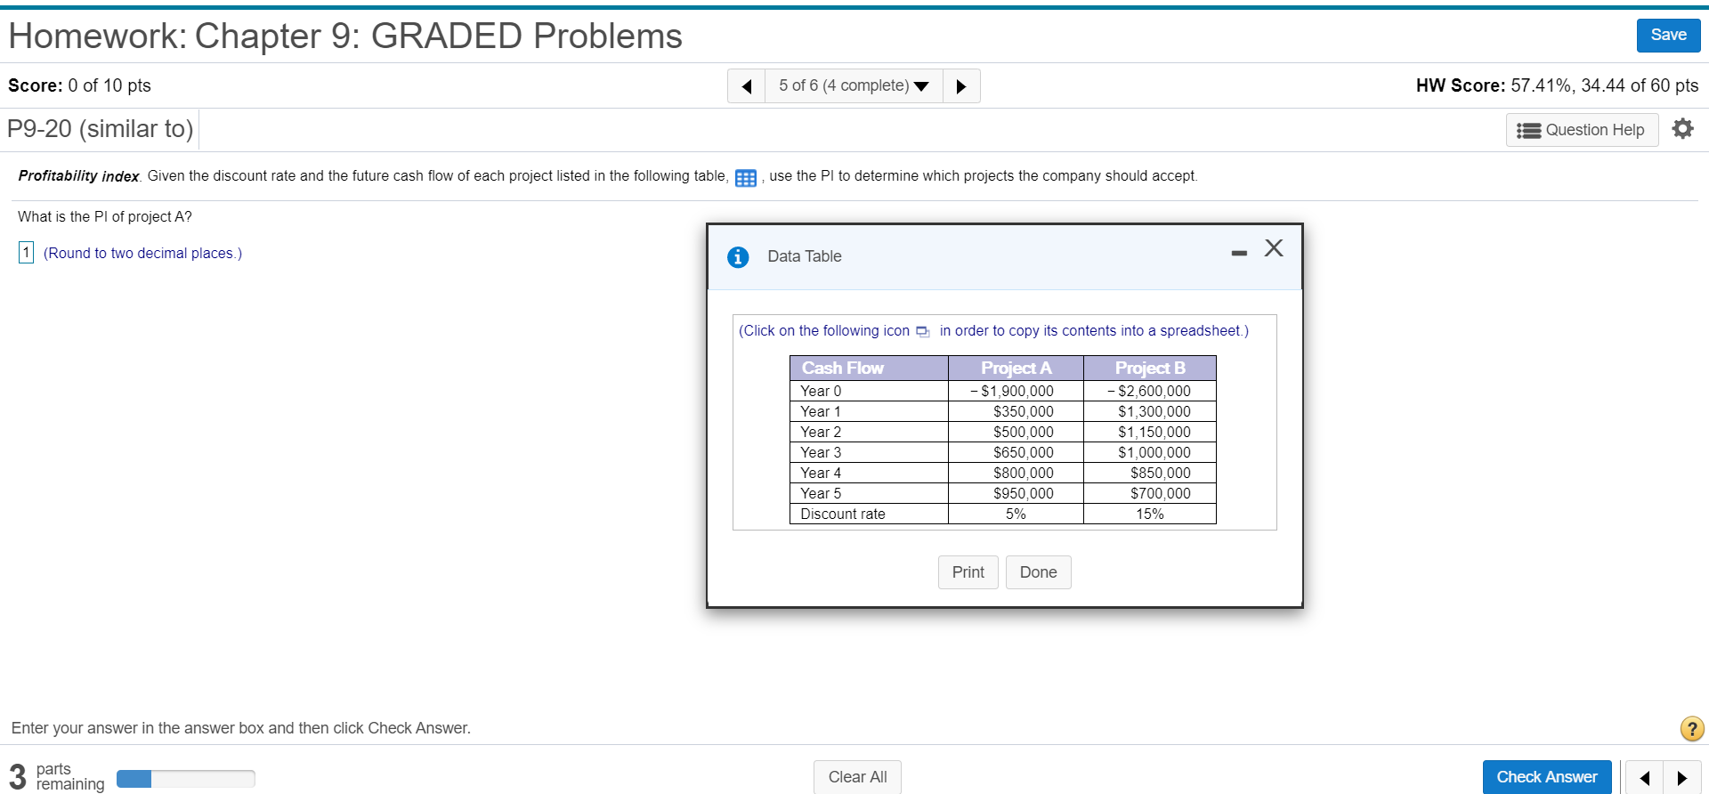The width and height of the screenshot is (1709, 794).
Task: Click the Discount rate row label
Action: click(x=843, y=514)
